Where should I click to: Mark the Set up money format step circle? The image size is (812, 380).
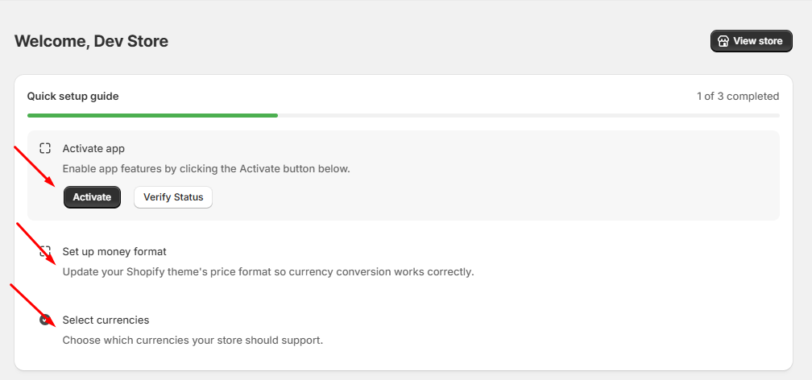pyautogui.click(x=45, y=251)
